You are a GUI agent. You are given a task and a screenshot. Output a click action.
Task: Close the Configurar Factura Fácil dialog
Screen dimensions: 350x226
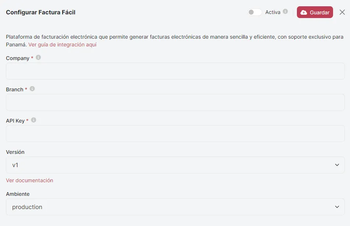click(x=342, y=13)
